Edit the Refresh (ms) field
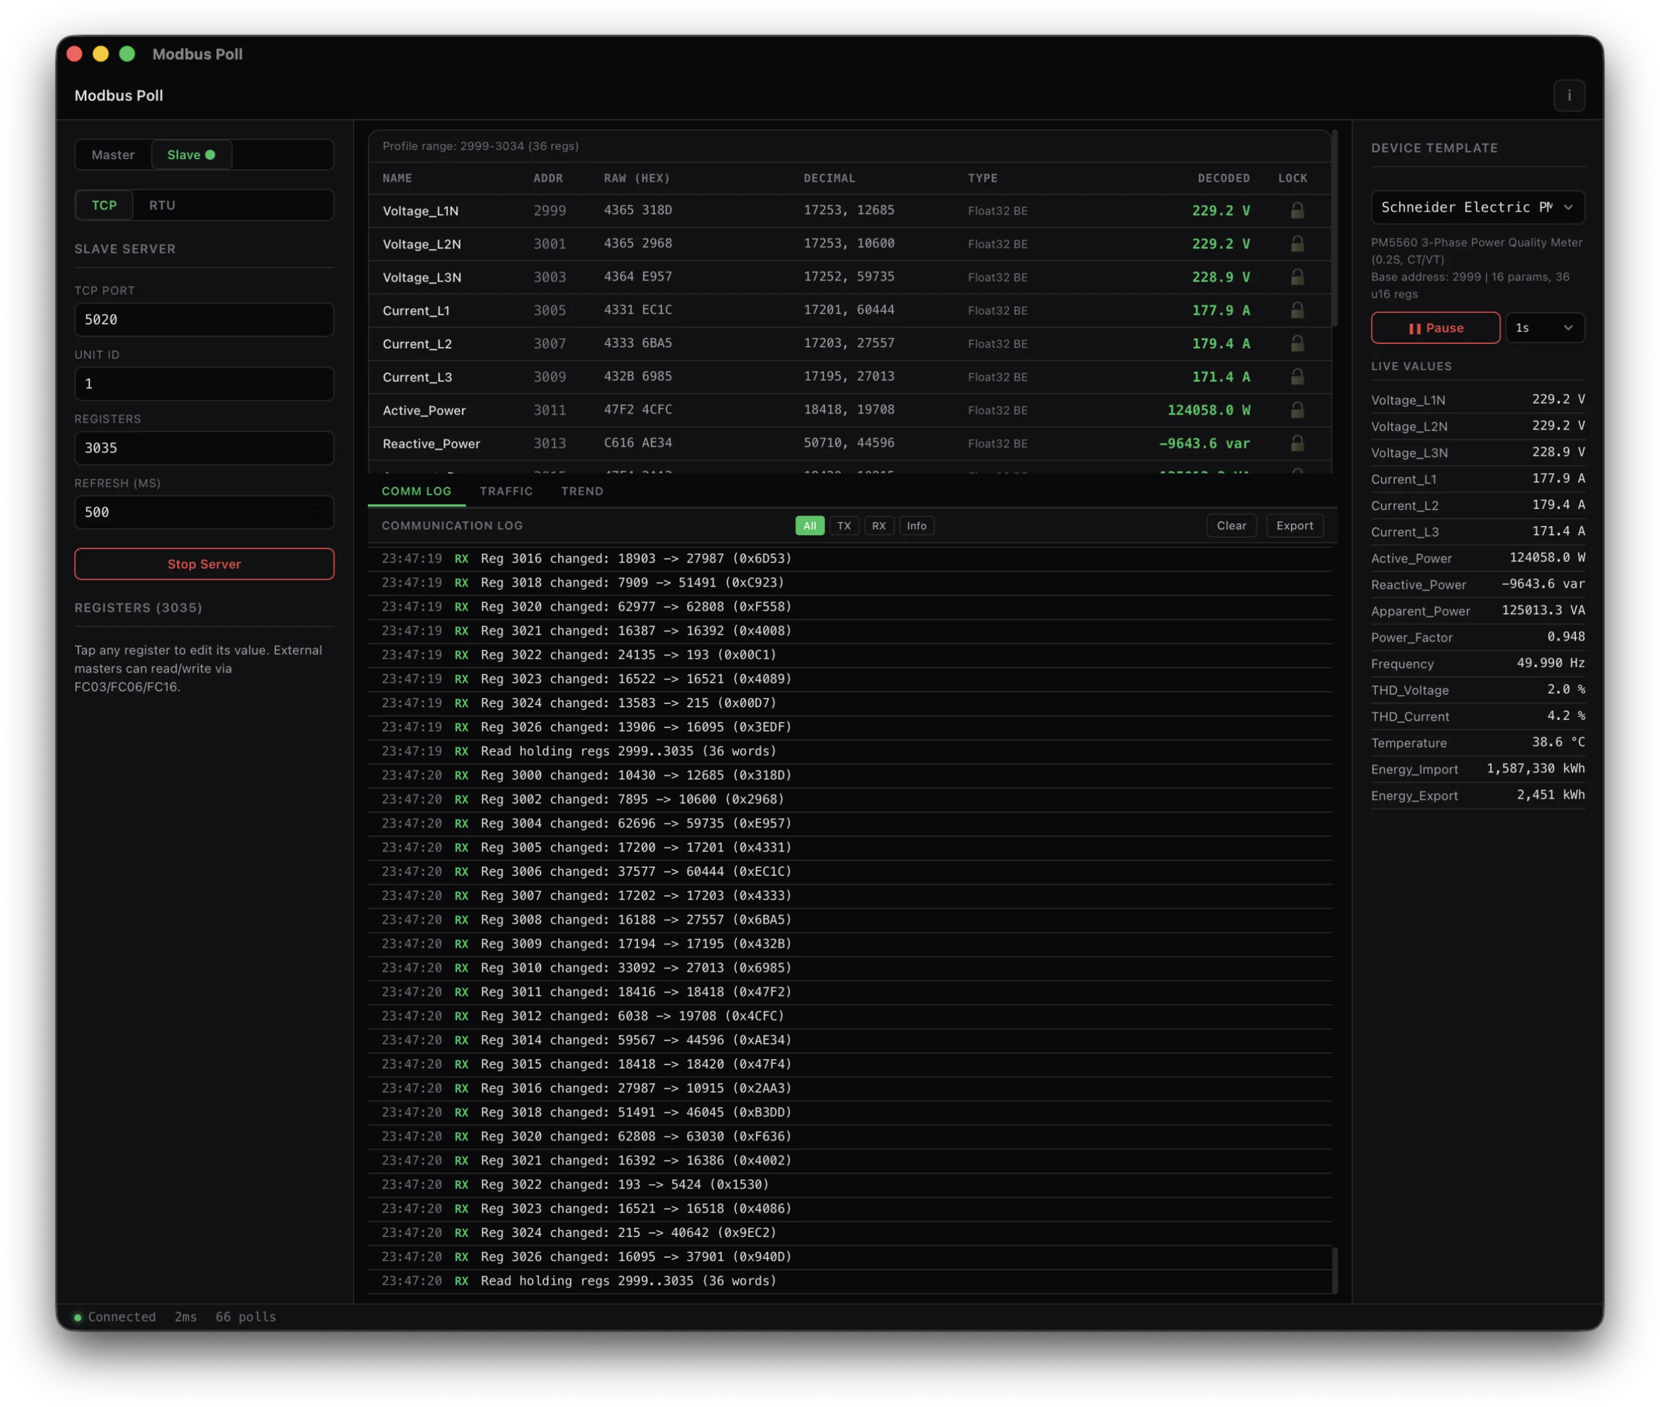Viewport: 1660px width, 1407px height. [204, 512]
